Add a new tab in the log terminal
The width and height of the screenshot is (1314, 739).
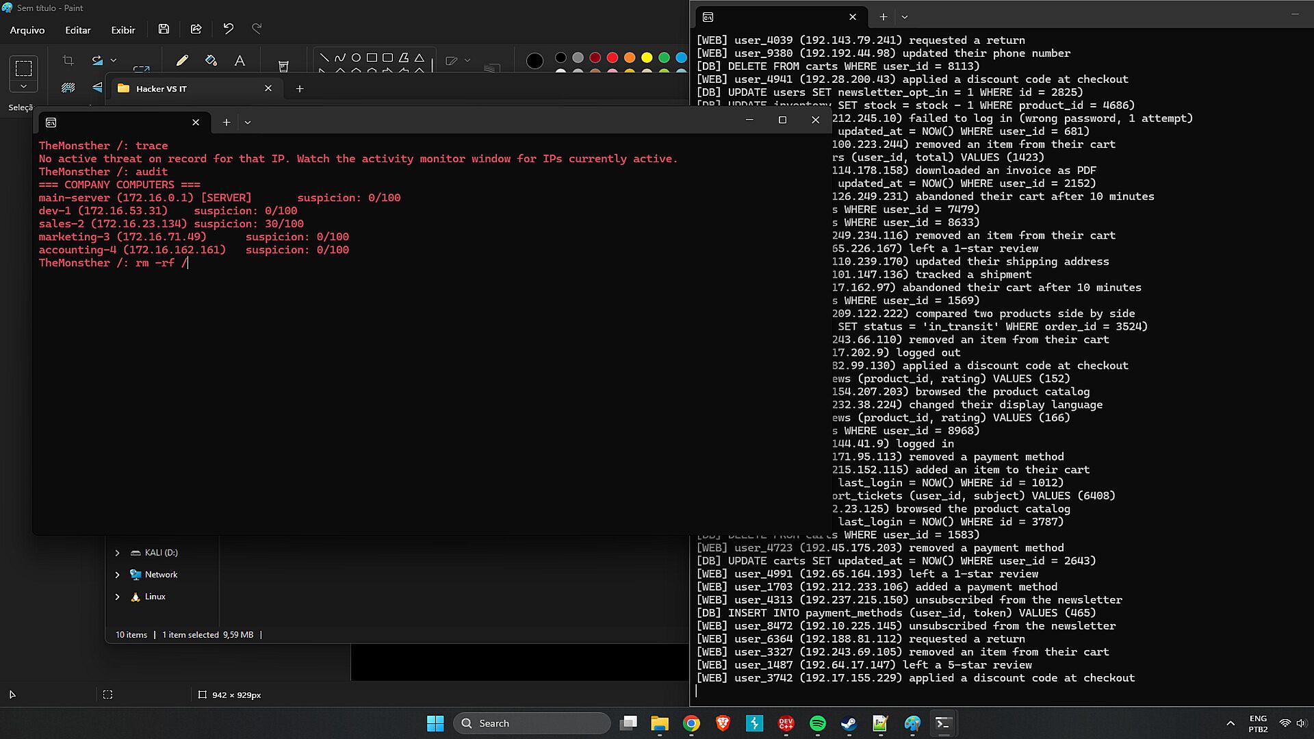[884, 16]
